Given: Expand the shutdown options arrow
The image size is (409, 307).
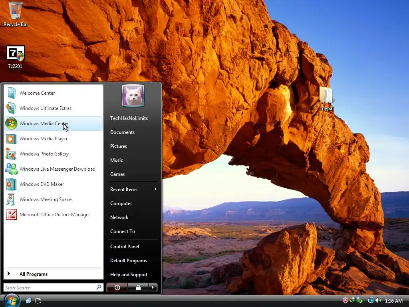Looking at the screenshot, I should [153, 287].
